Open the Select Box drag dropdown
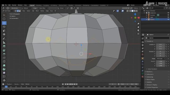This screenshot has height=95, width=170. 44,8
